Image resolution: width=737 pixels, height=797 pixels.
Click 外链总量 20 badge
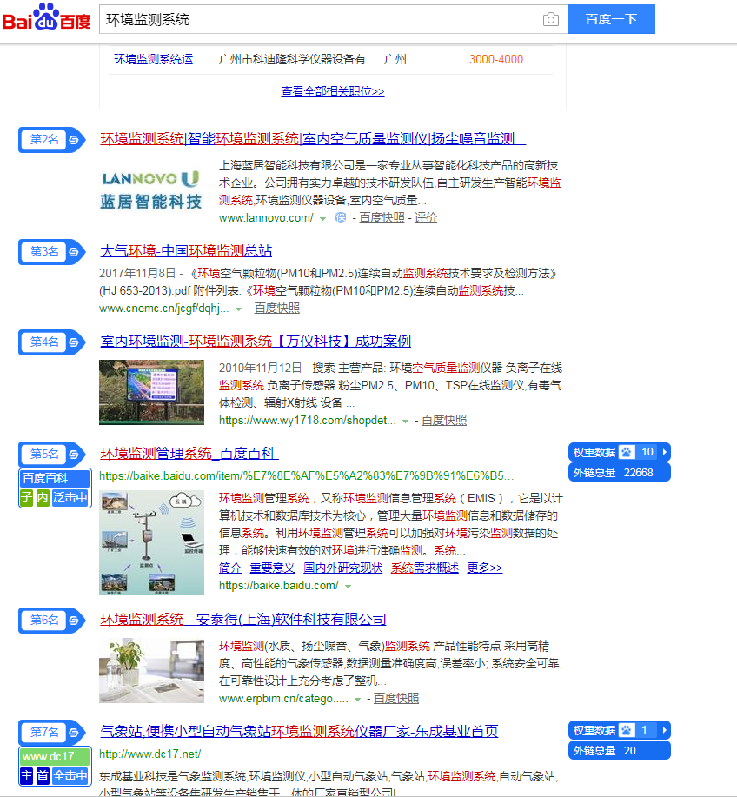[619, 751]
